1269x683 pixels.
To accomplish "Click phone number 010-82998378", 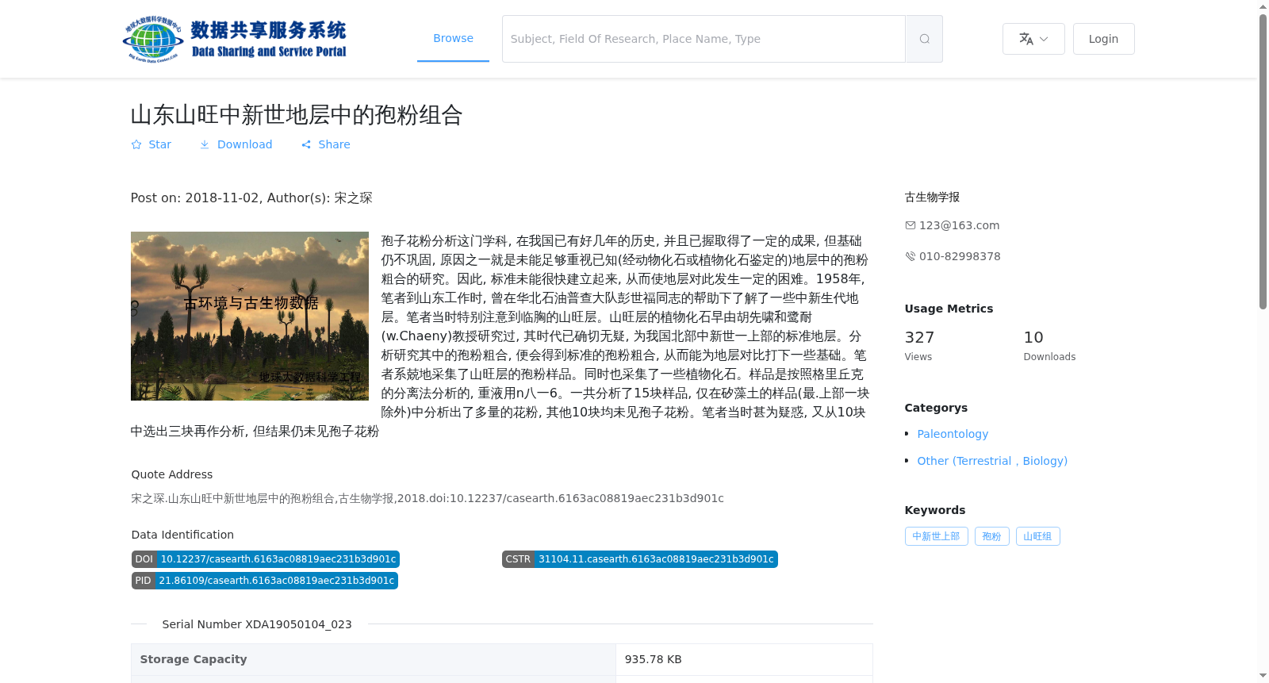I will pyautogui.click(x=960, y=256).
